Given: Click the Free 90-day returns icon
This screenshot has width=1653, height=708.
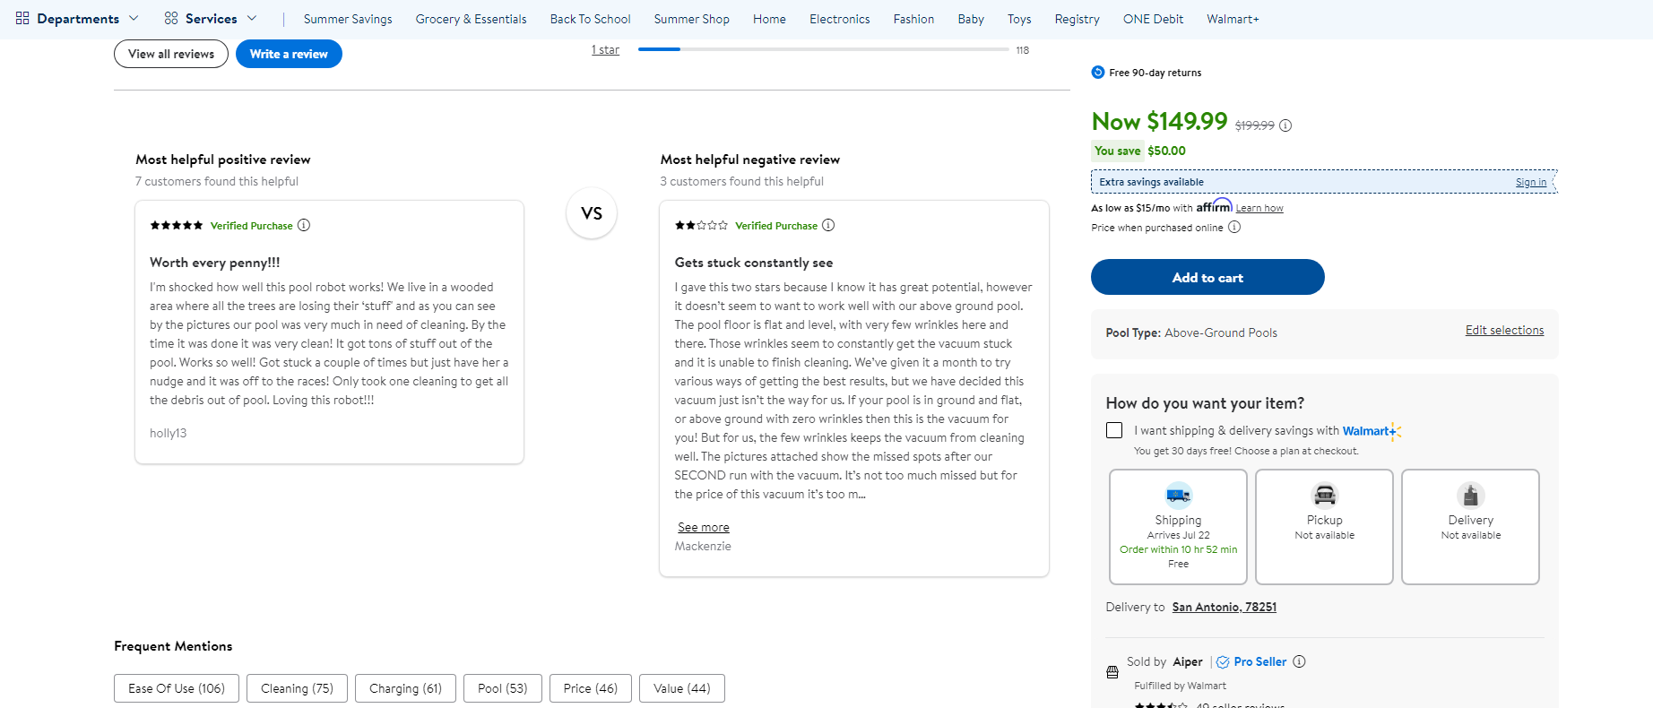Looking at the screenshot, I should coord(1098,73).
